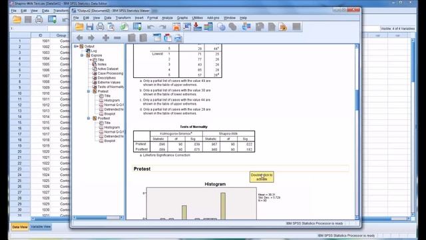Image resolution: width=426 pixels, height=240 pixels.
Task: Click the Collapse minus icon in the outline toolbar
Action: click(117, 38)
